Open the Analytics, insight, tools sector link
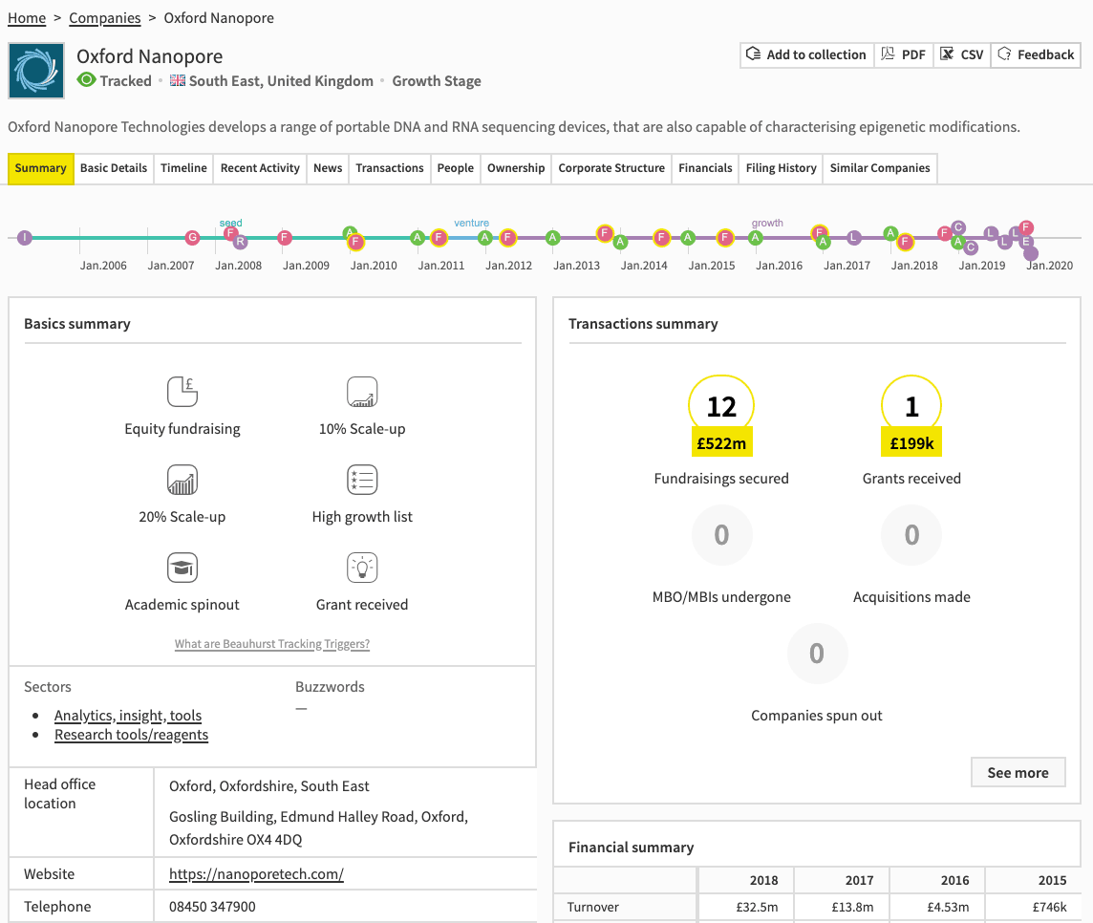 (128, 716)
